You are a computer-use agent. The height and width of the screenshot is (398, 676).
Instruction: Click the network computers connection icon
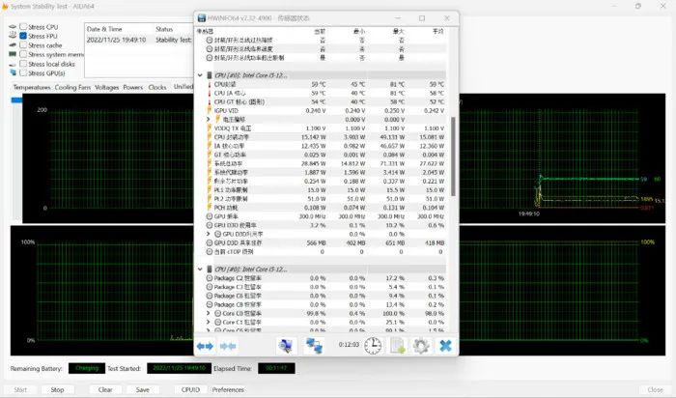tap(315, 346)
